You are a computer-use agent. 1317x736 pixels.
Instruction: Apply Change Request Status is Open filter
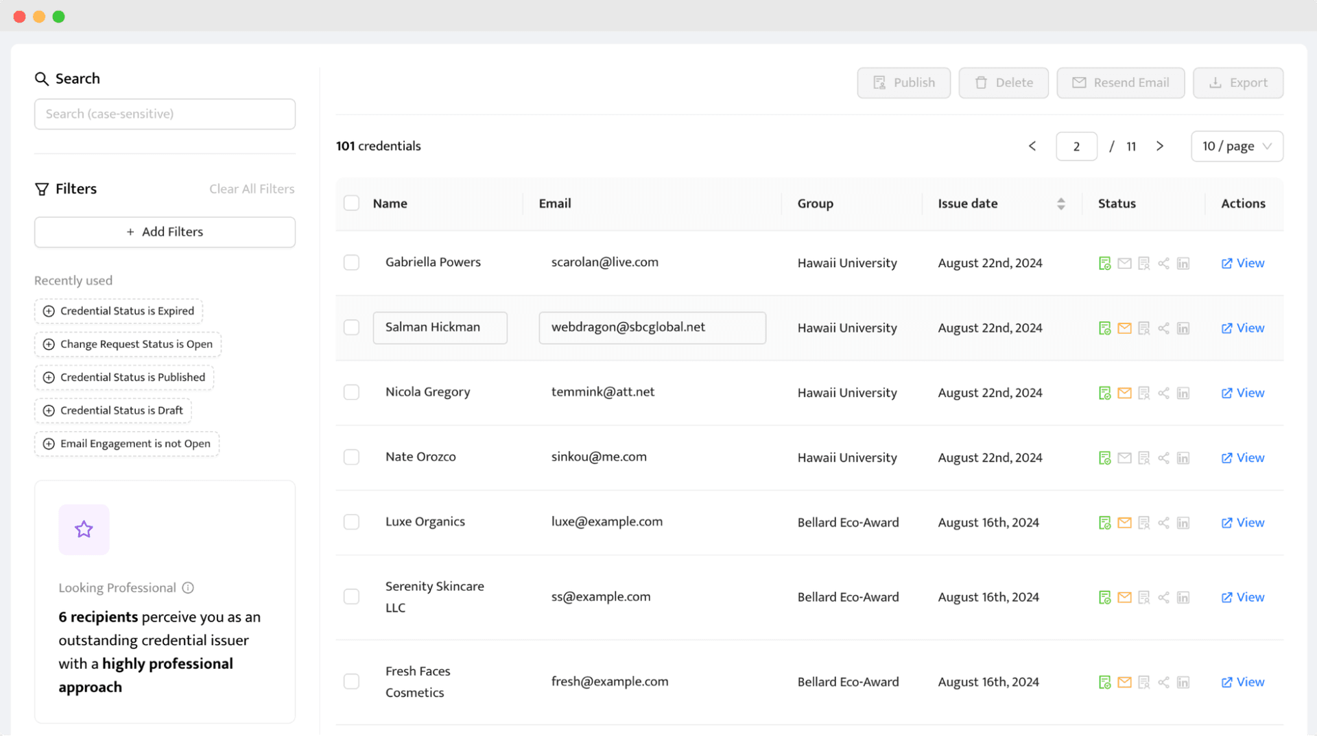[128, 344]
